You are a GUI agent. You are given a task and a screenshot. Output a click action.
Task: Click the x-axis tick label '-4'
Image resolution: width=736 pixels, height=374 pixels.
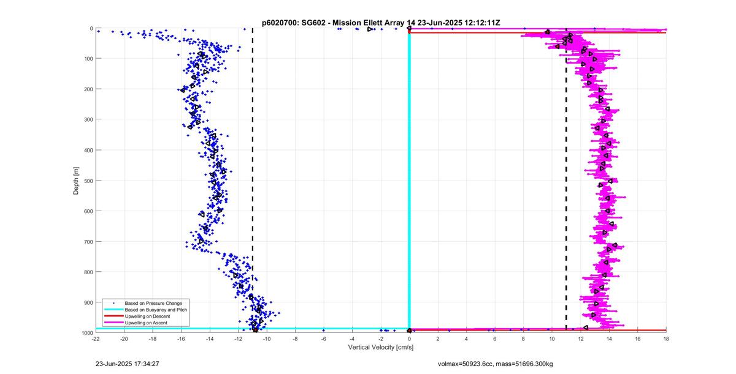(x=353, y=338)
